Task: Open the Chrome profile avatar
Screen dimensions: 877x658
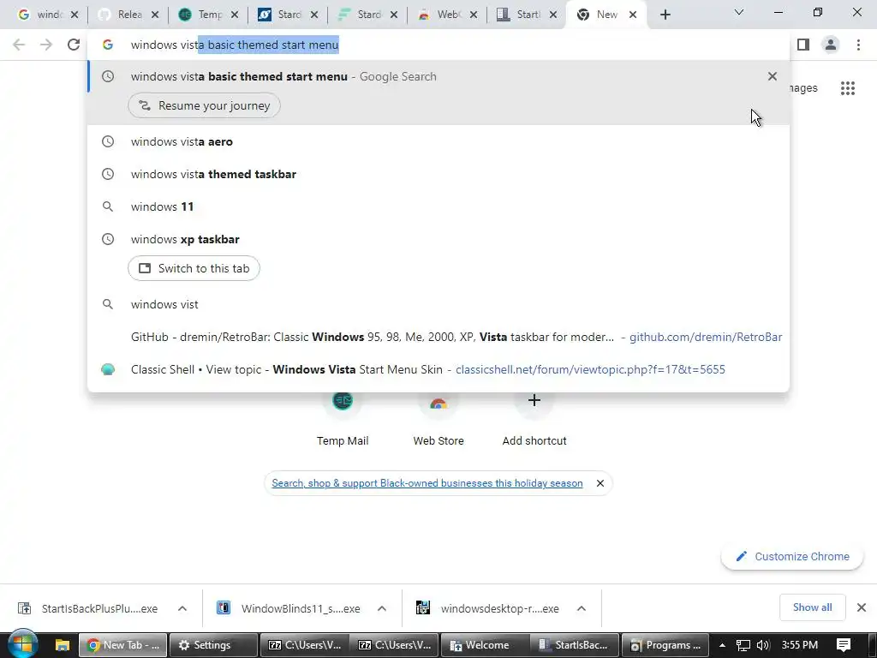Action: (x=831, y=45)
